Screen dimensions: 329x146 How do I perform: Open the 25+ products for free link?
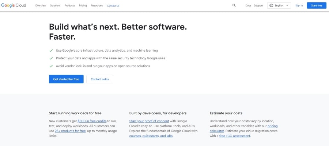click(x=70, y=131)
